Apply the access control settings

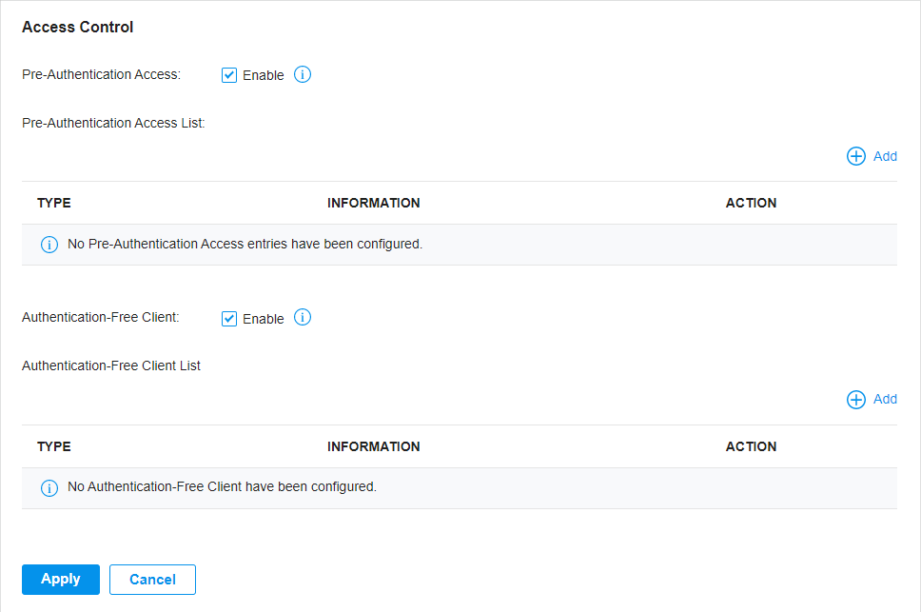click(61, 579)
